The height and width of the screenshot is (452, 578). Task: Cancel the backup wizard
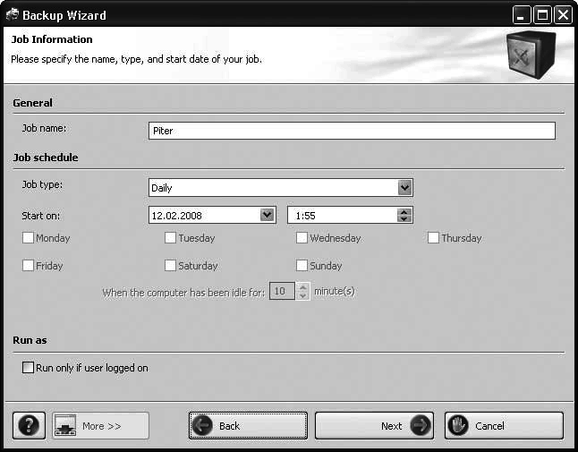tap(504, 426)
